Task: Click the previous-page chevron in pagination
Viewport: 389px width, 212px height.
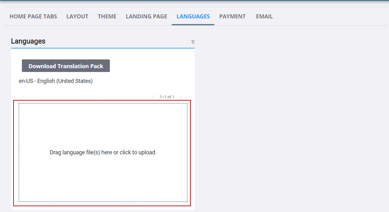Action: [153, 97]
